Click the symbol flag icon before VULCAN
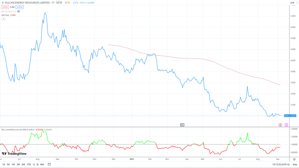 3,3
